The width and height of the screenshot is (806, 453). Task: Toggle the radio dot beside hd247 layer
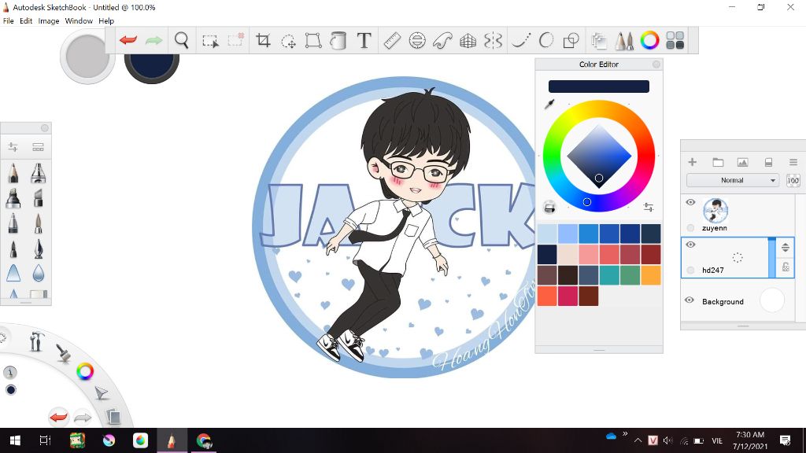(x=690, y=270)
